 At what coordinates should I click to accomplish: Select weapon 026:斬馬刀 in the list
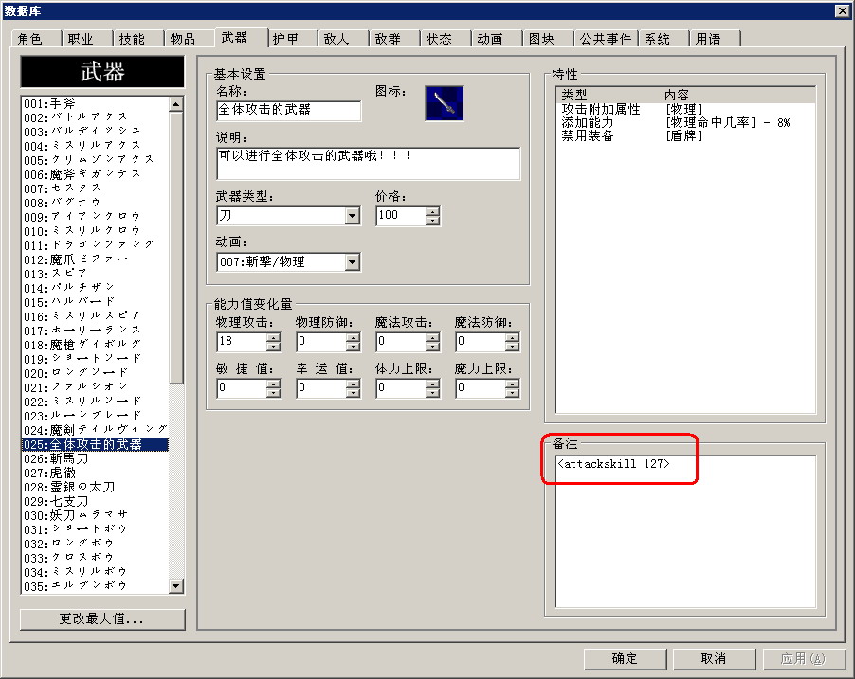pyautogui.click(x=96, y=459)
